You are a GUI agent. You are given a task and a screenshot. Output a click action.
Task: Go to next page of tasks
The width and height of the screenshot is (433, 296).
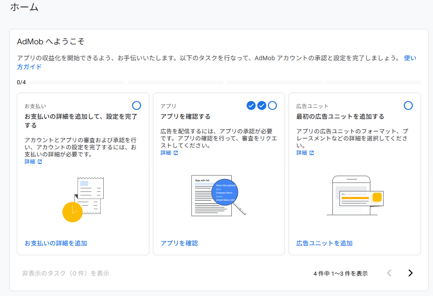410,273
